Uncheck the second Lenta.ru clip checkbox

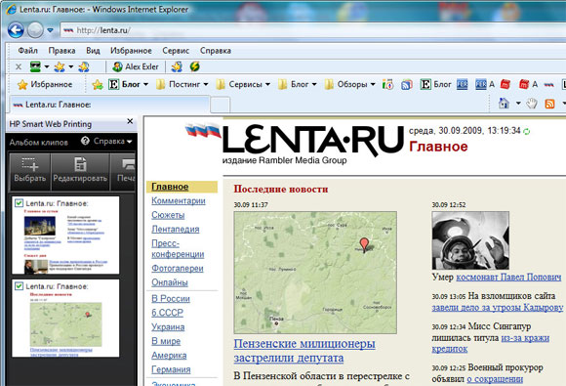coord(19,286)
